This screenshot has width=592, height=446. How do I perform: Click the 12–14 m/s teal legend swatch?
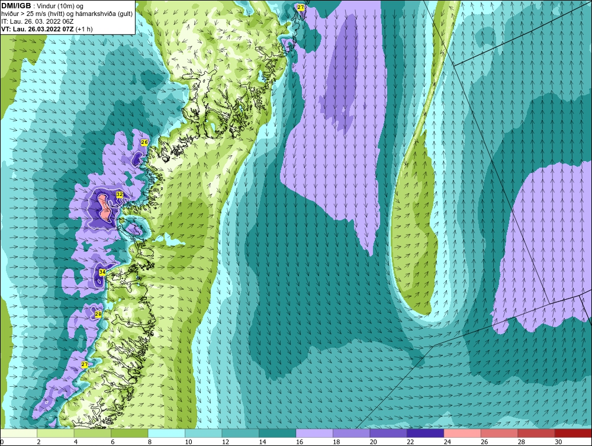240,433
